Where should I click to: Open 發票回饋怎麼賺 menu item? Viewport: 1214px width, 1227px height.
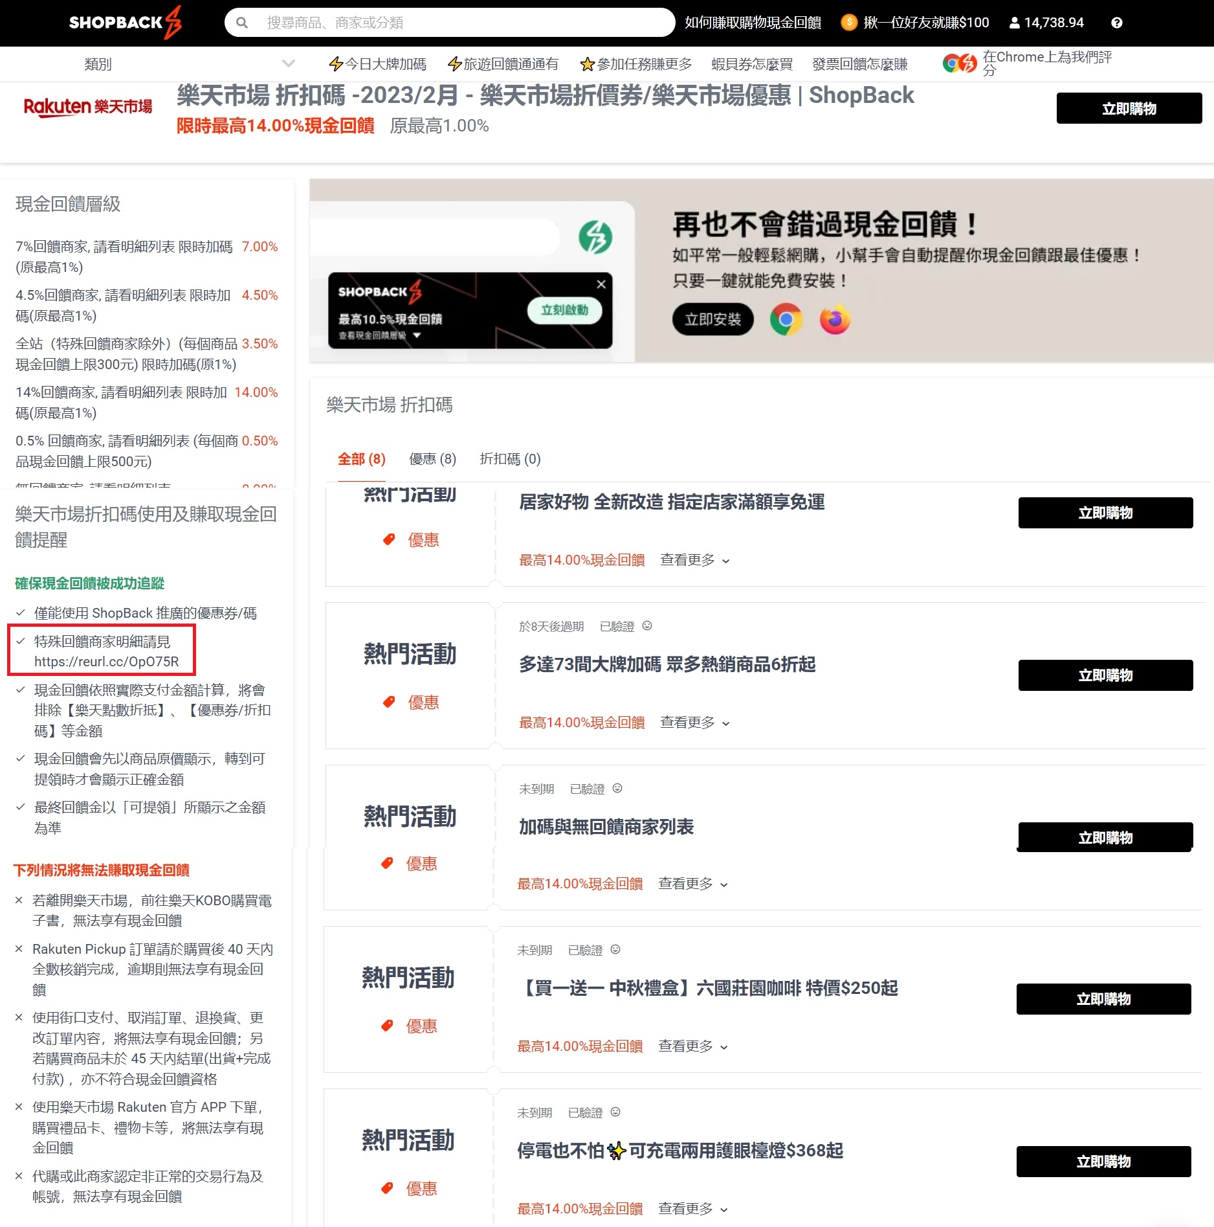[860, 64]
